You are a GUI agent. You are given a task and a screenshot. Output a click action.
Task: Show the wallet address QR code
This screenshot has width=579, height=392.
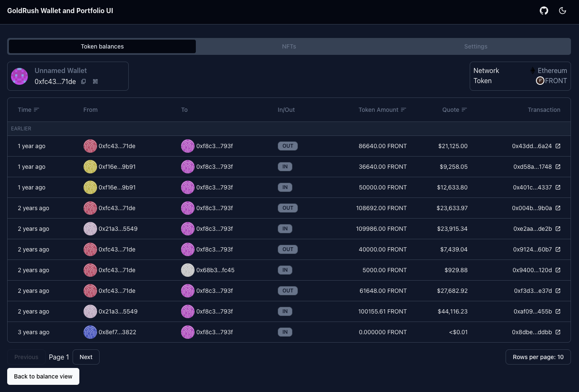pyautogui.click(x=95, y=81)
